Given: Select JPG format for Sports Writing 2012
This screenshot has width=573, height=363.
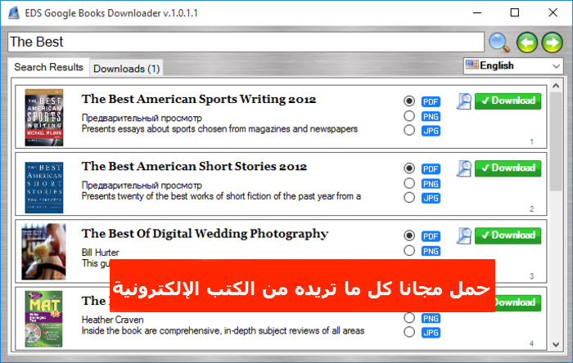Looking at the screenshot, I should 409,130.
